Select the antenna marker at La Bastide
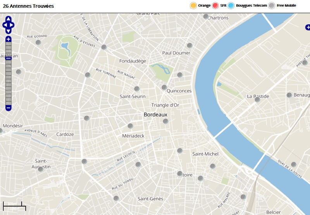The width and height of the screenshot is (310, 215). (257, 100)
